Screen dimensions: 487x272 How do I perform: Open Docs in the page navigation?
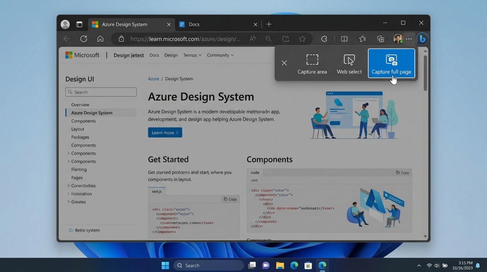(154, 55)
